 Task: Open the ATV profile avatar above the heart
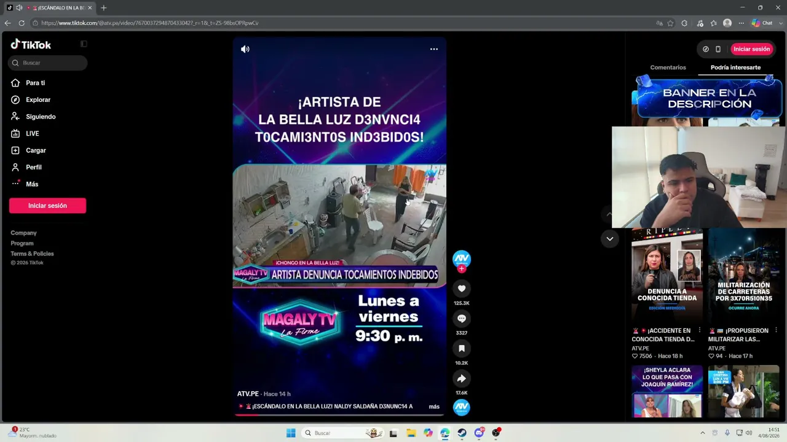click(462, 258)
